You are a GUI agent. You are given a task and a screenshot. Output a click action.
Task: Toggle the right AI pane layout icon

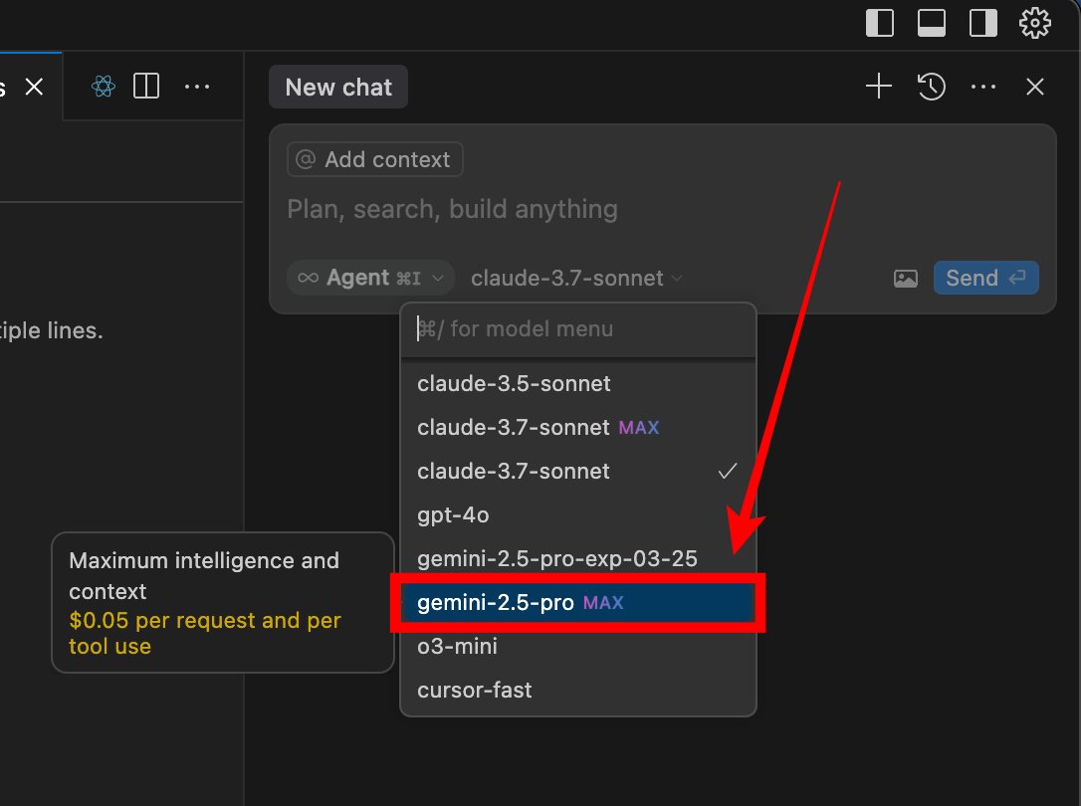[x=982, y=23]
